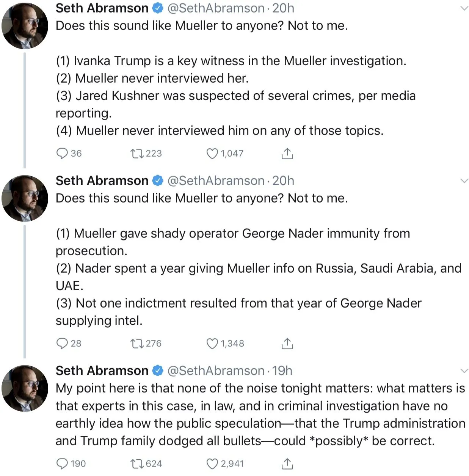469x476 pixels.
Task: Reply to the Ivanka Trump witness tweet
Action: 62,153
